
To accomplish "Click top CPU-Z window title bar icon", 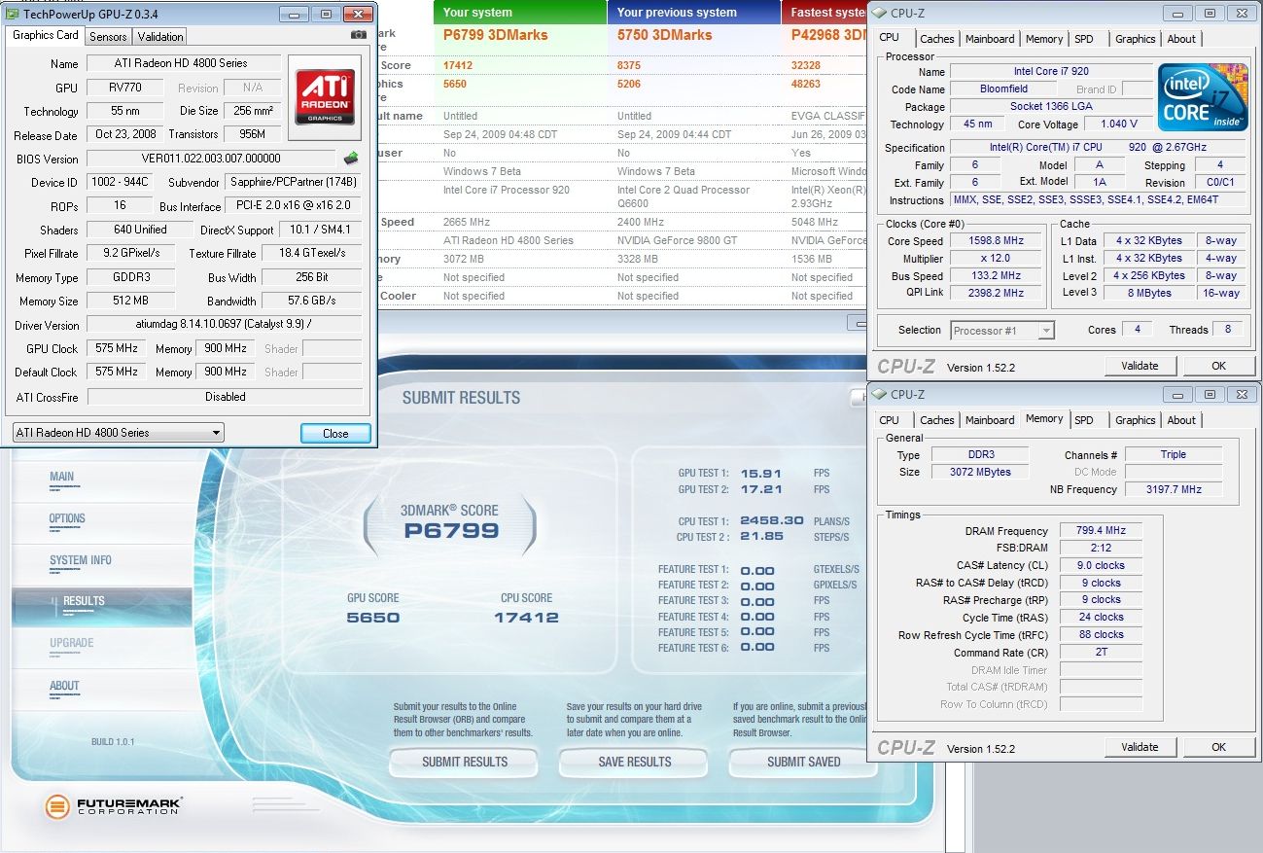I will pos(879,13).
